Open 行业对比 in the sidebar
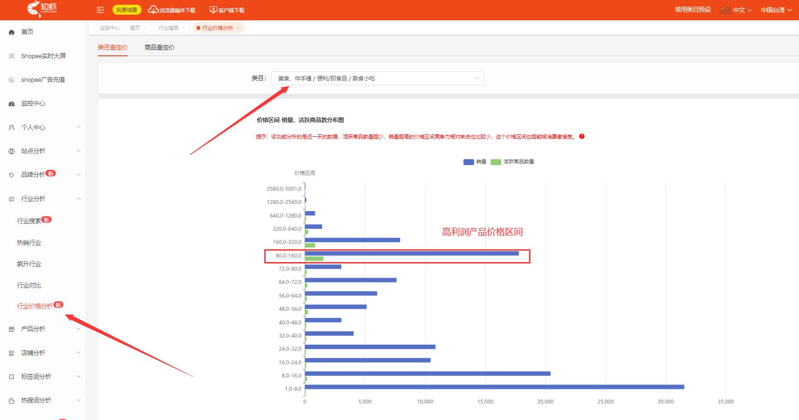 (29, 285)
